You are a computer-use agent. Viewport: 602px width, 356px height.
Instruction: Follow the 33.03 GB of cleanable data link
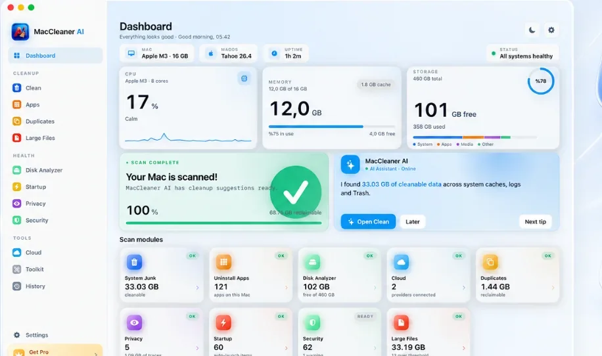[x=402, y=184]
